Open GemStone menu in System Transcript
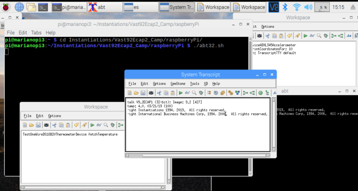The height and width of the screenshot is (191, 358). point(178,84)
